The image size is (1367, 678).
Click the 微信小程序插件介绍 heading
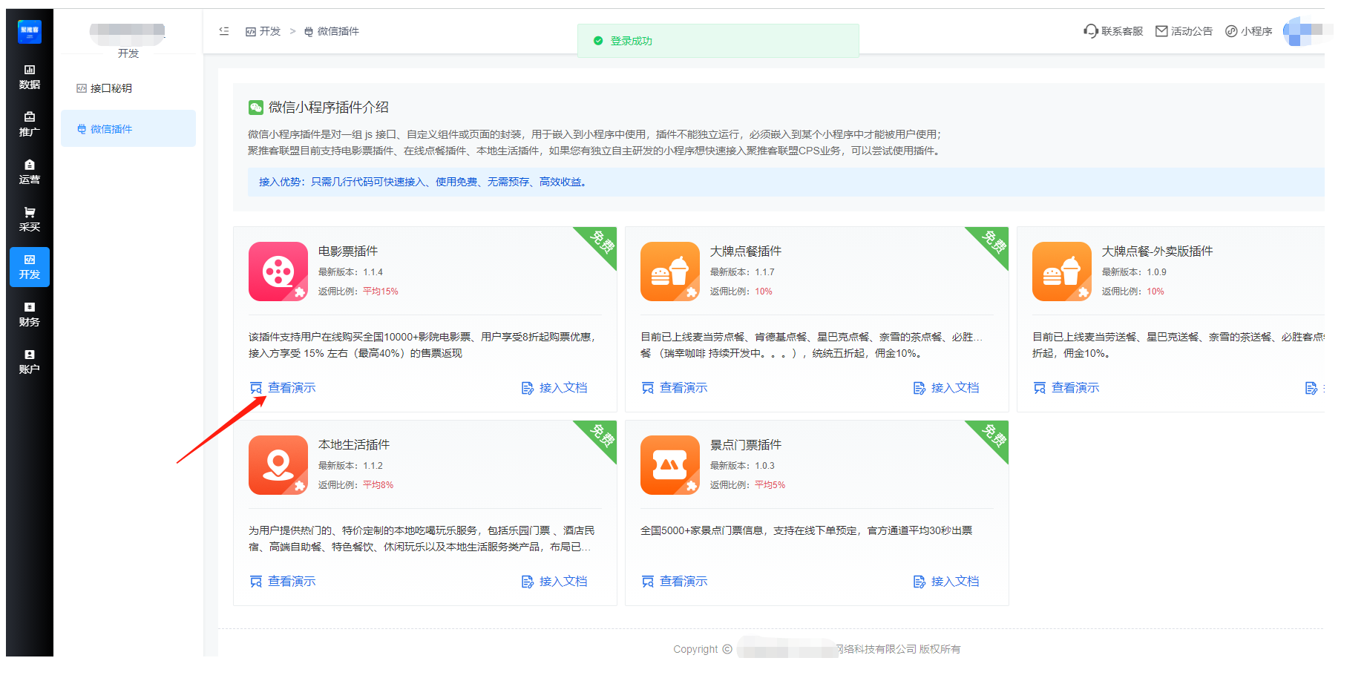329,108
